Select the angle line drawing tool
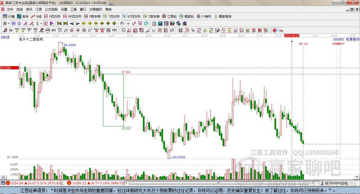Image resolution: width=360 pixels, height=194 pixels. pos(148,30)
